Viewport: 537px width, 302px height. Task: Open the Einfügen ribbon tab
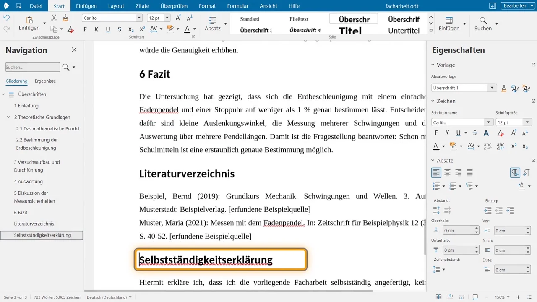tap(86, 6)
